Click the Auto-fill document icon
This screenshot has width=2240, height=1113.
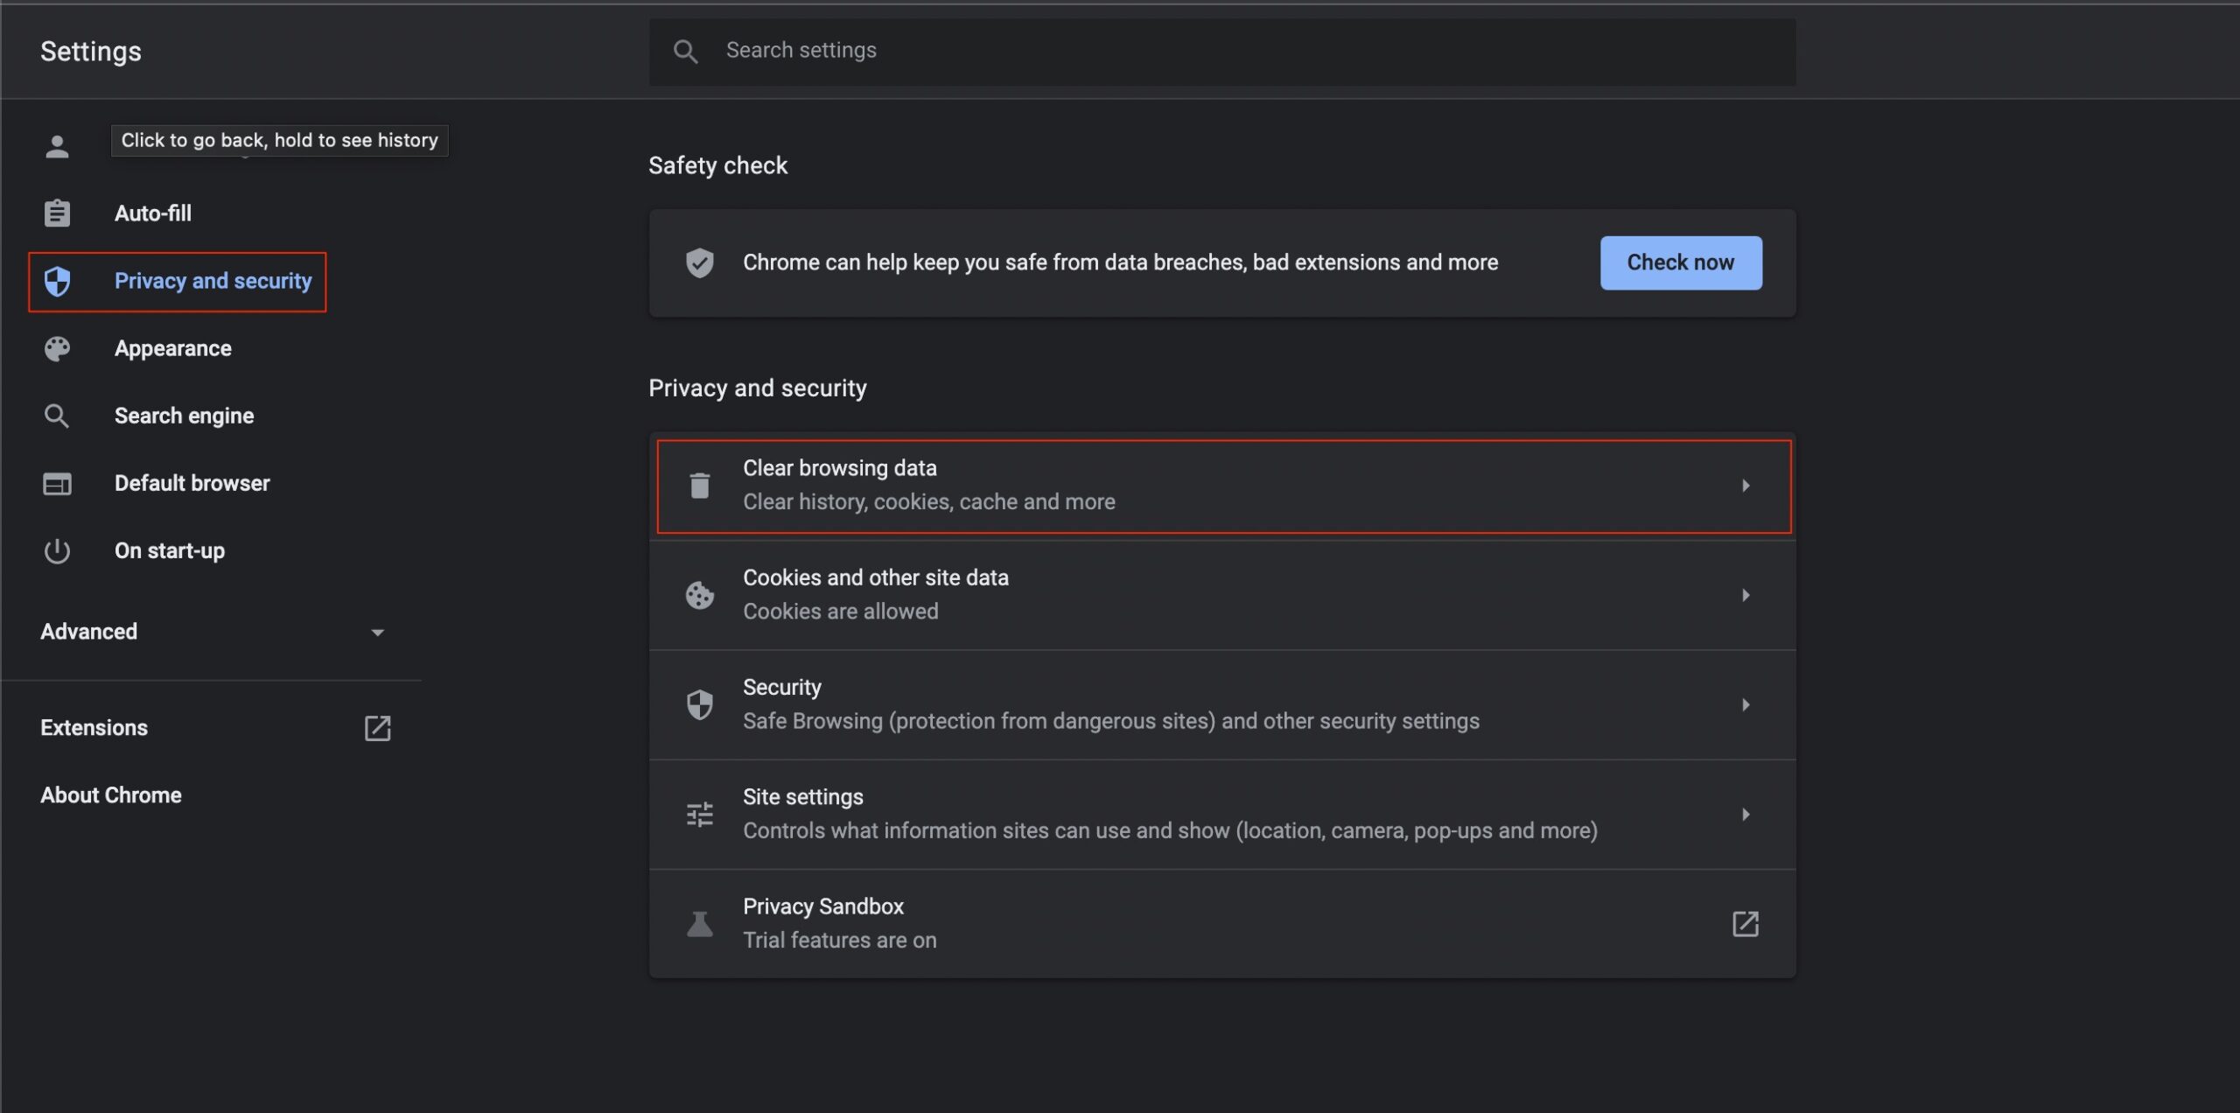[x=56, y=213]
